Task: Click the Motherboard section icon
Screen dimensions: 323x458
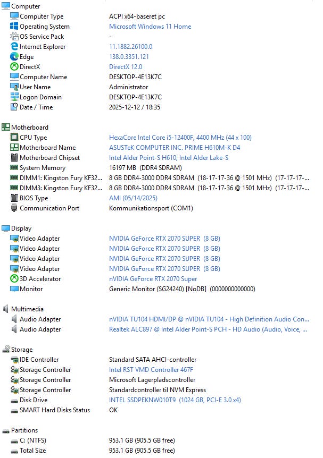Action: [x=6, y=128]
